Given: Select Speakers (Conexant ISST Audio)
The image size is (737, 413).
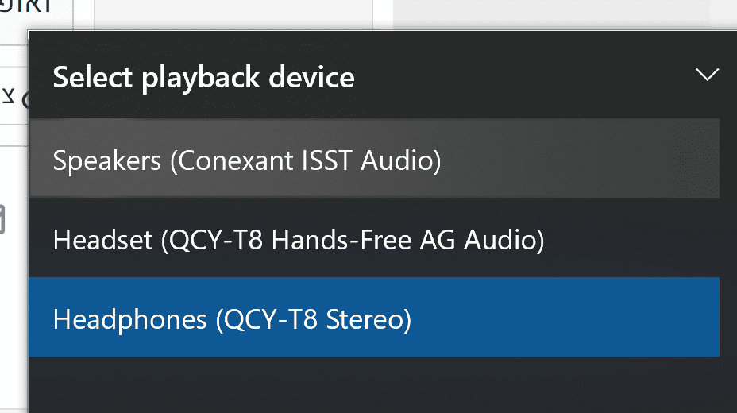Looking at the screenshot, I should pyautogui.click(x=246, y=161).
